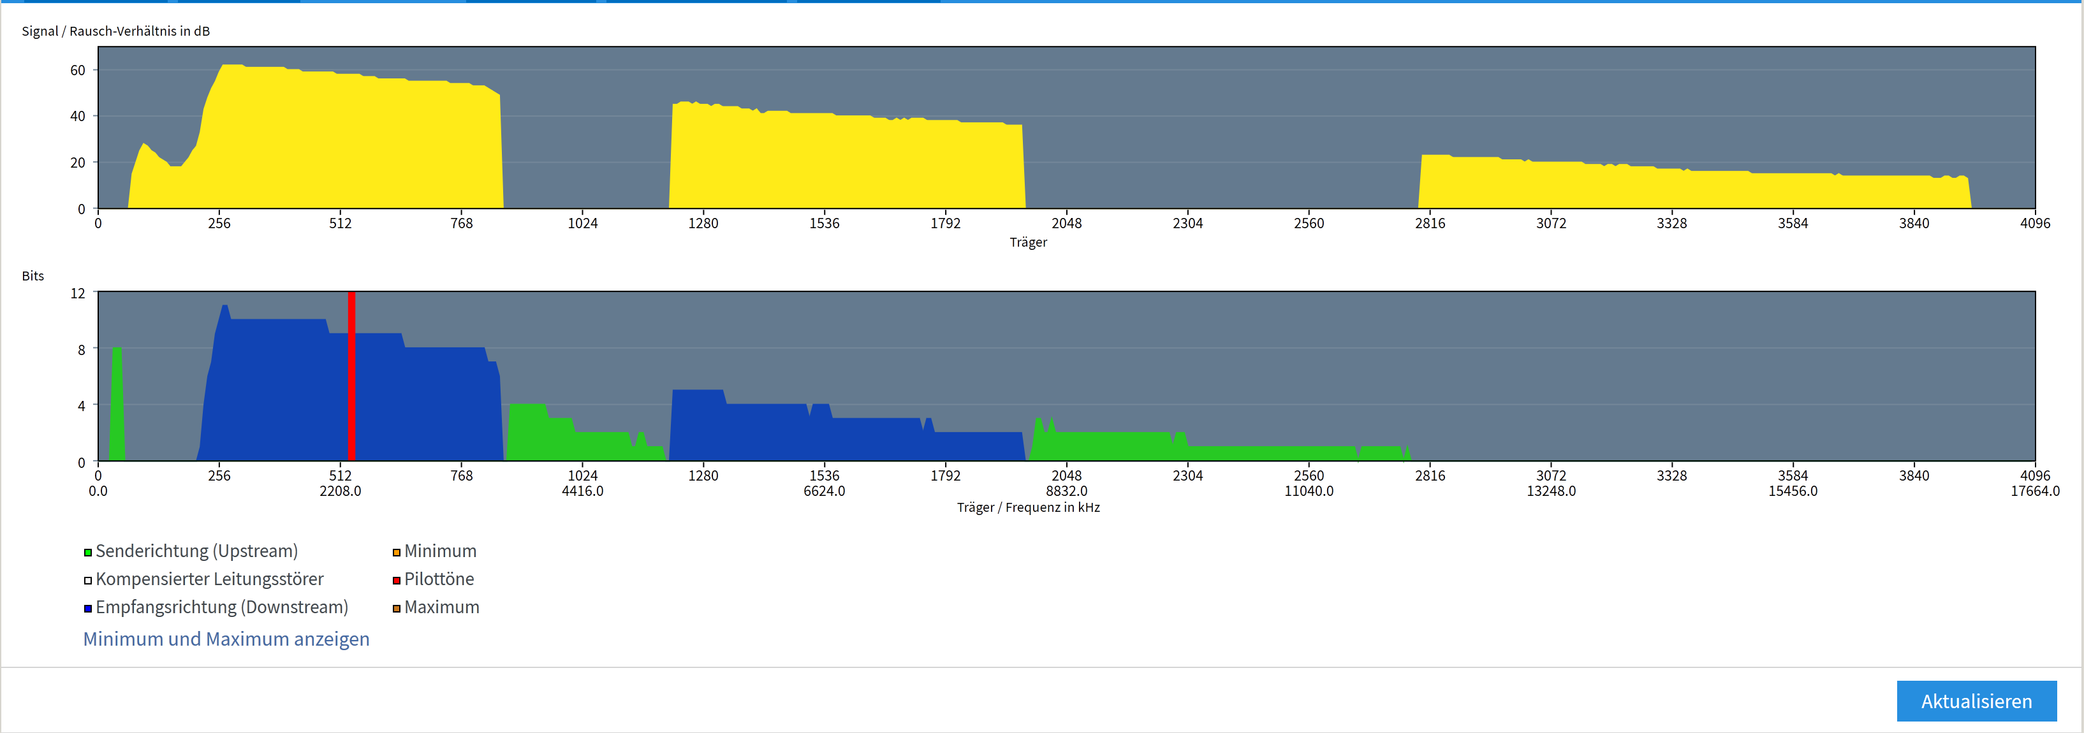
Task: Click the green upstream area near carrier 1024
Action: coord(582,447)
